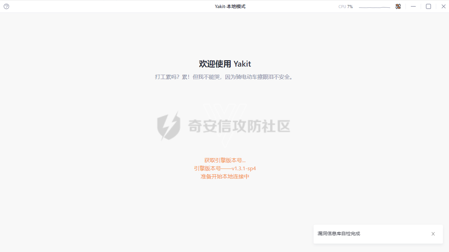Click the Yakit-本地模式 window title
This screenshot has height=252, width=449.
point(230,6)
